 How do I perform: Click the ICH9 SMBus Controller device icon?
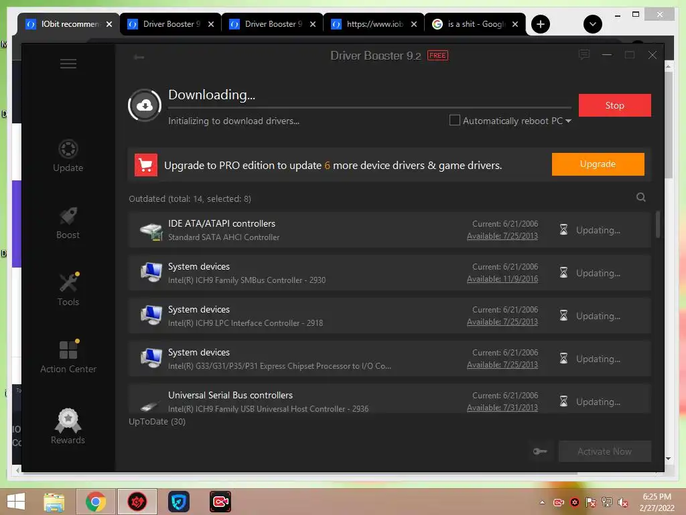[151, 272]
